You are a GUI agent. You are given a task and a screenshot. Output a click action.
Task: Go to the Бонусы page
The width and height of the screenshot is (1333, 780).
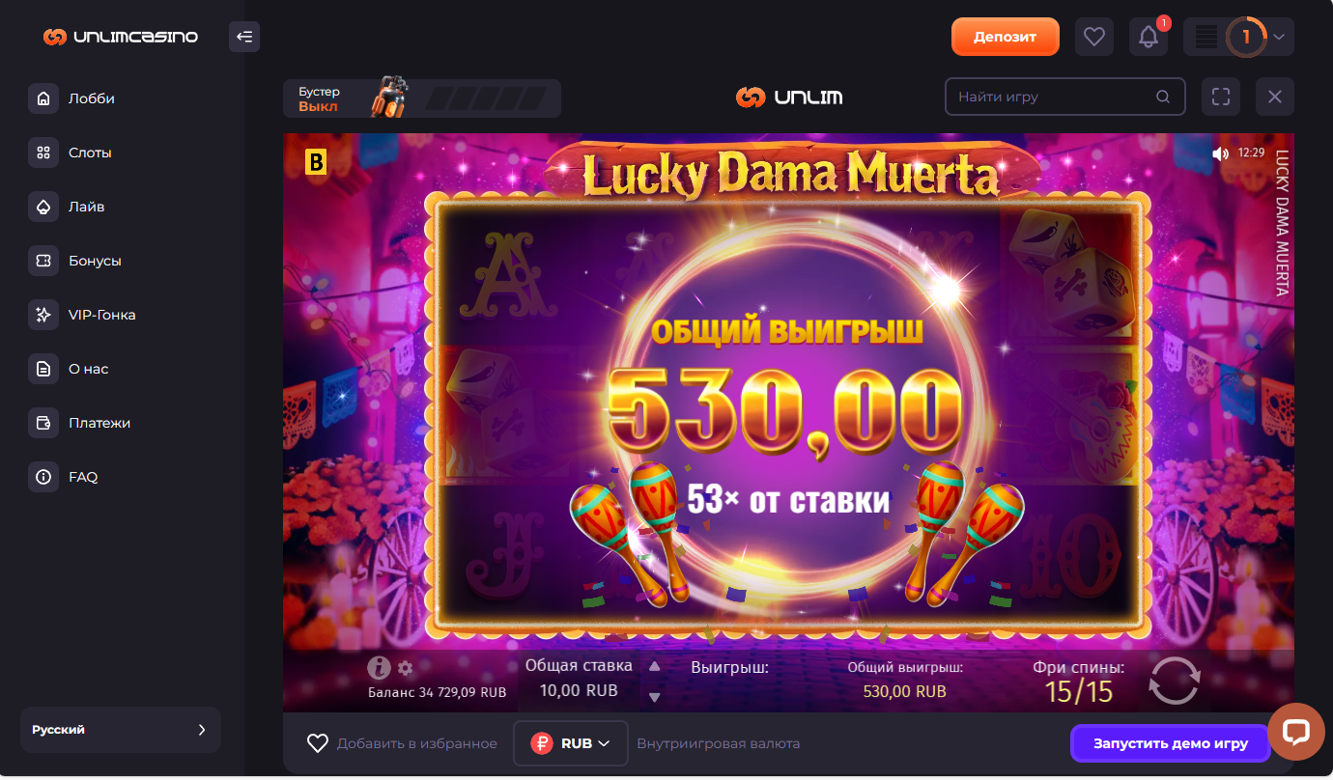click(x=94, y=261)
